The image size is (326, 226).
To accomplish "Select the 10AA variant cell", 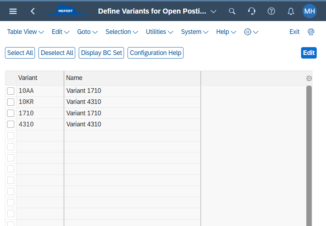I will (40, 91).
